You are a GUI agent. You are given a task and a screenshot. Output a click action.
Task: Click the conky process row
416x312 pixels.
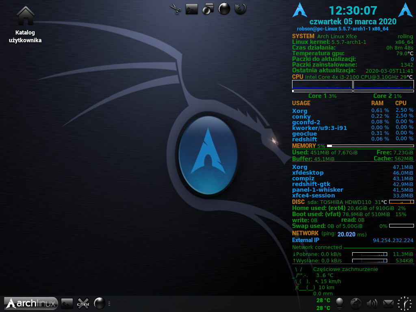353,116
